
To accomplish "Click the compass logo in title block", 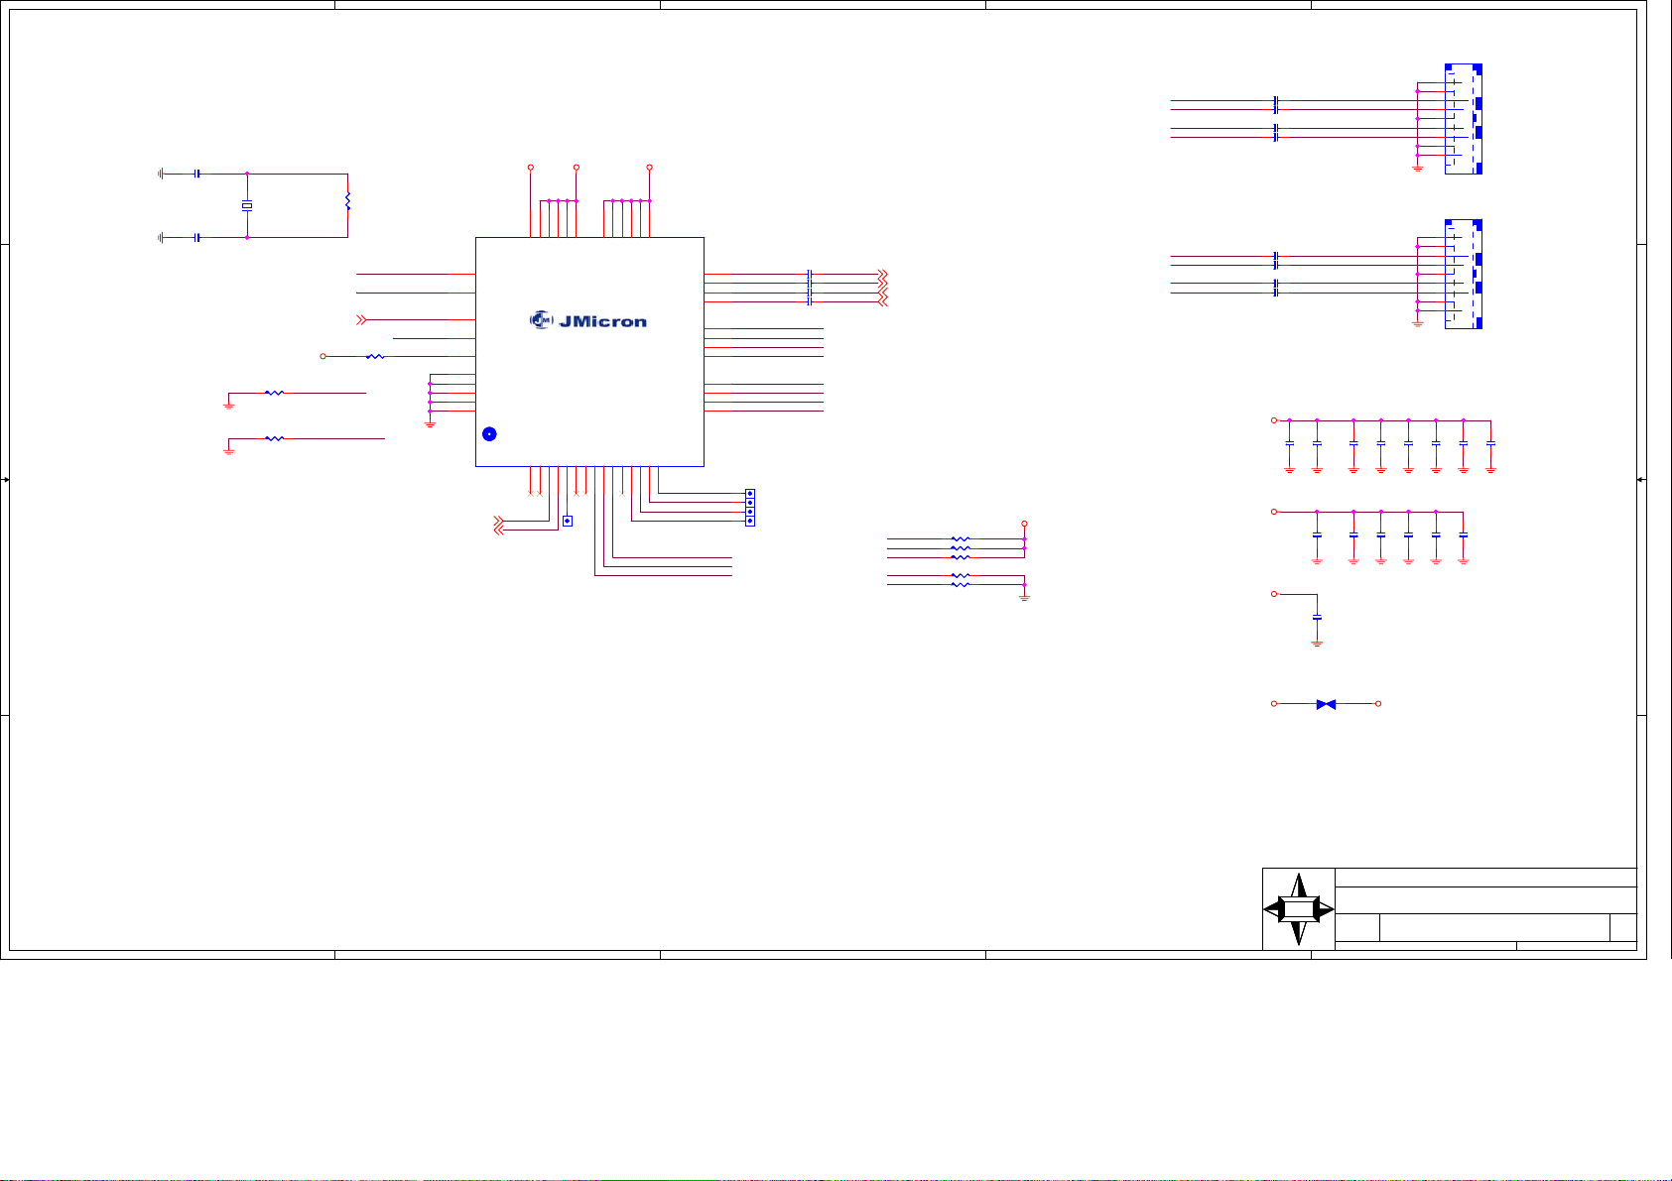I will tap(1299, 909).
